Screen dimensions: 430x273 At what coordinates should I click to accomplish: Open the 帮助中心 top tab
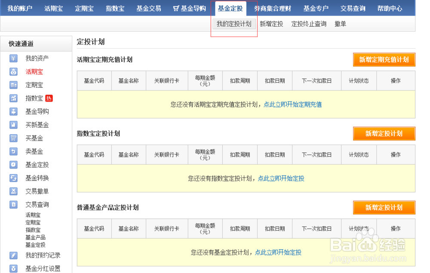(390, 9)
